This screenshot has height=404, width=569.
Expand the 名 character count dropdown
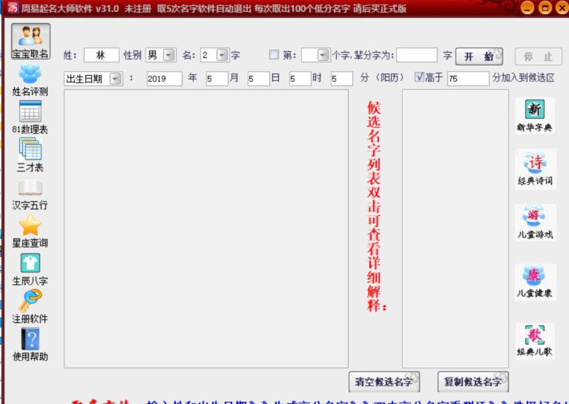click(222, 55)
